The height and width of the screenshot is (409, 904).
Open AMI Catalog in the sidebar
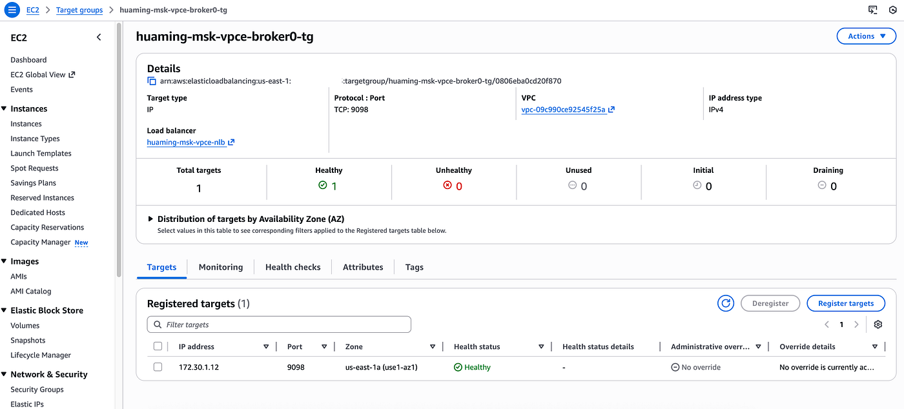click(30, 292)
